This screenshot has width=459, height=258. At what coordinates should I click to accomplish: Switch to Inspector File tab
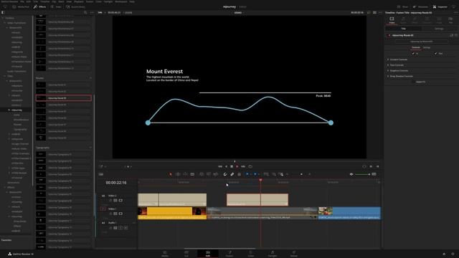click(x=450, y=20)
